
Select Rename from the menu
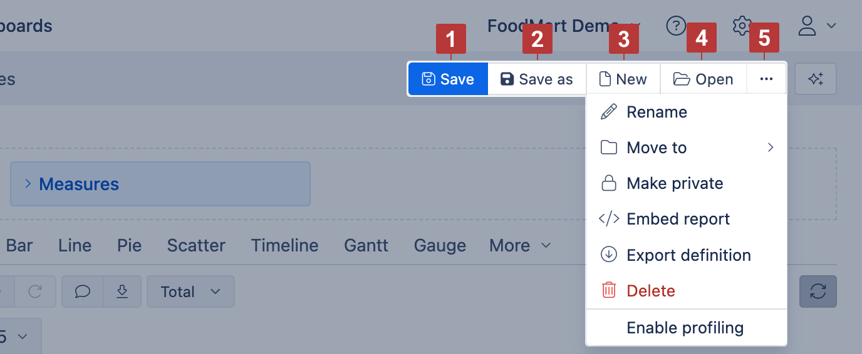click(657, 113)
